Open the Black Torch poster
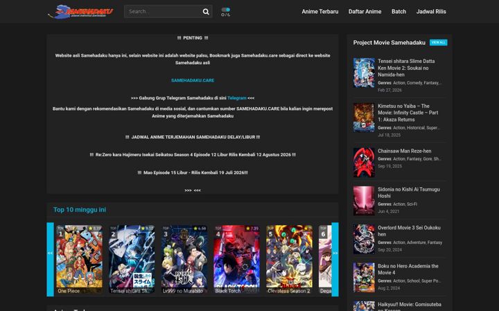499x311 pixels. point(236,259)
